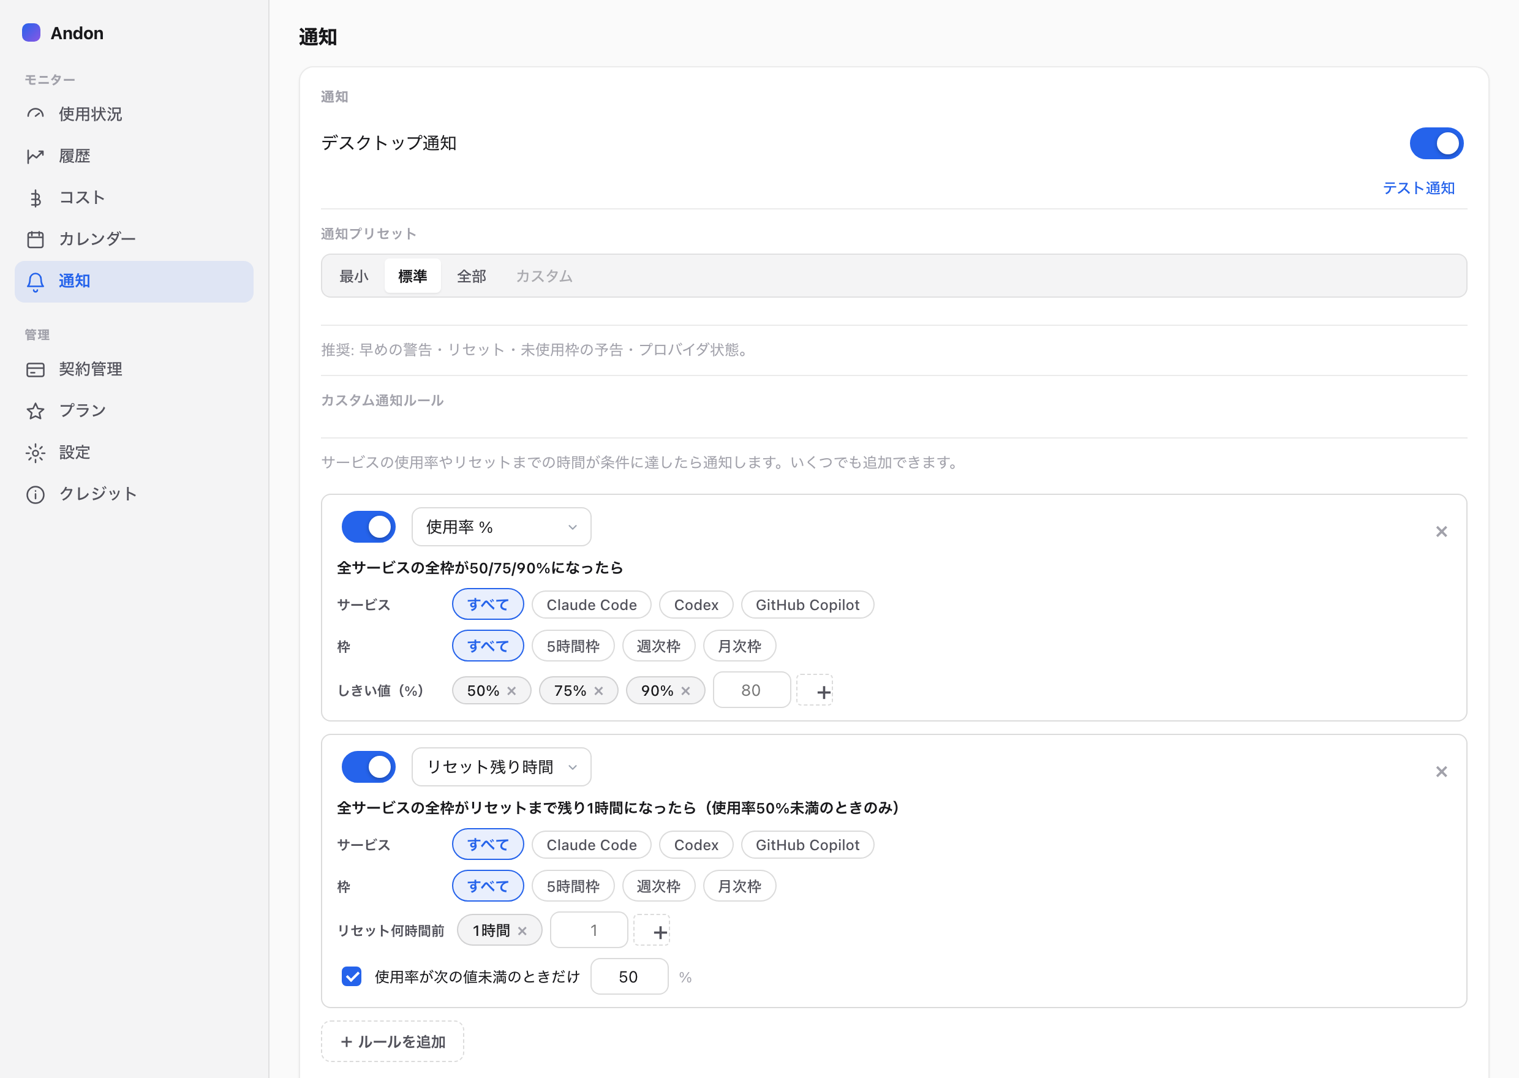The width and height of the screenshot is (1519, 1078).
Task: Toggle the 使用率 % rule switch
Action: click(x=368, y=526)
